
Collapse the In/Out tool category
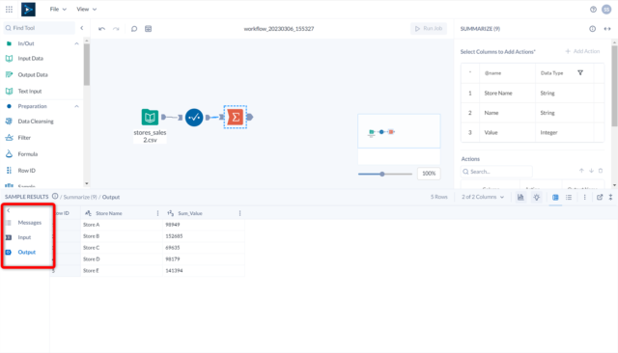pyautogui.click(x=76, y=43)
